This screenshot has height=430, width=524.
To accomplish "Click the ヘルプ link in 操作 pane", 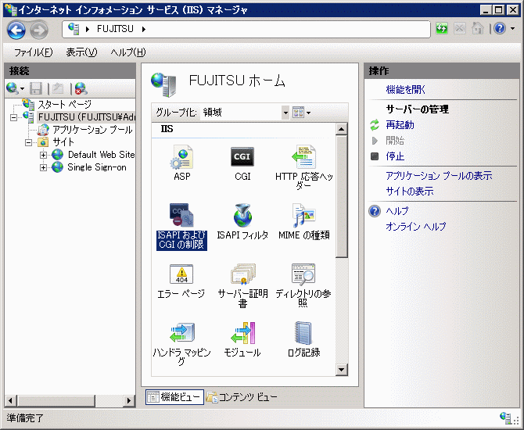I will pyautogui.click(x=397, y=211).
